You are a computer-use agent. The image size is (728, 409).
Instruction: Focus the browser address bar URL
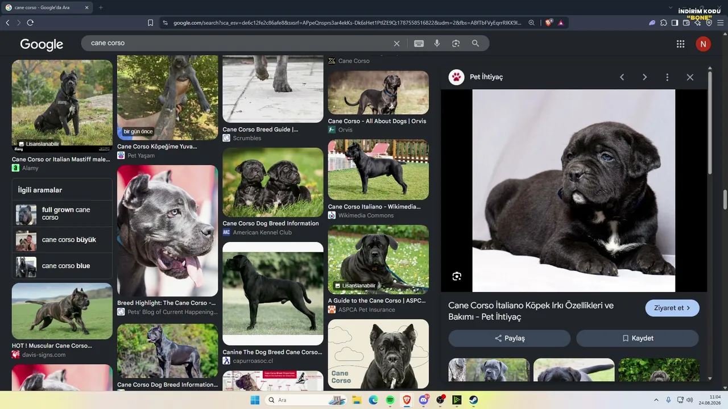pos(347,23)
